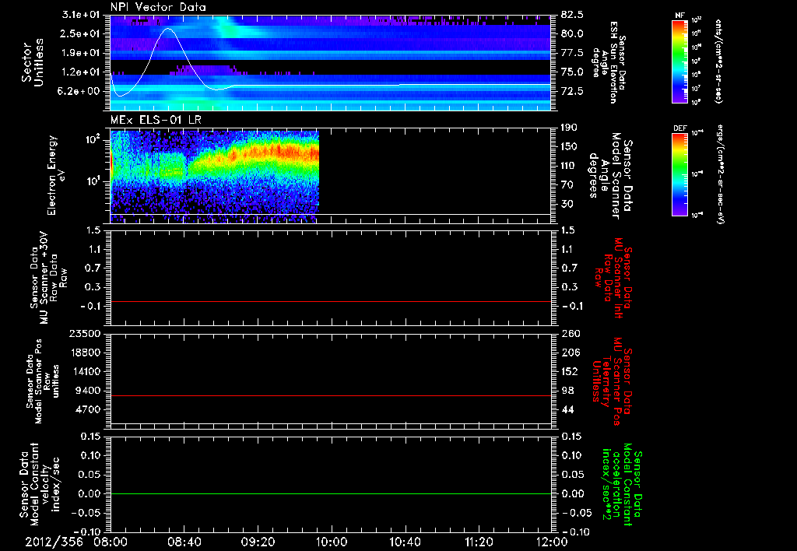The image size is (797, 551).
Task: Click the '2012/356' date label on time axis
Action: tap(54, 542)
